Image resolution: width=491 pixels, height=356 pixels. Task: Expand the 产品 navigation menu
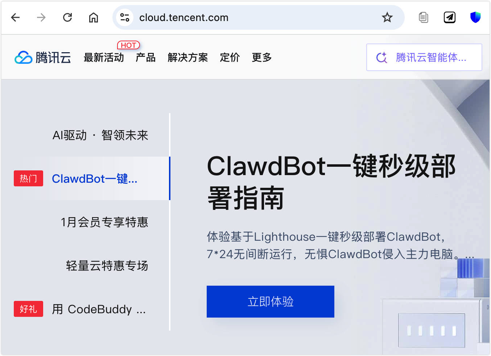(x=145, y=57)
